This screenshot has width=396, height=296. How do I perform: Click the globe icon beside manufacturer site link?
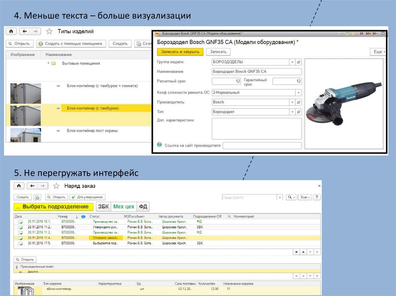(159, 145)
